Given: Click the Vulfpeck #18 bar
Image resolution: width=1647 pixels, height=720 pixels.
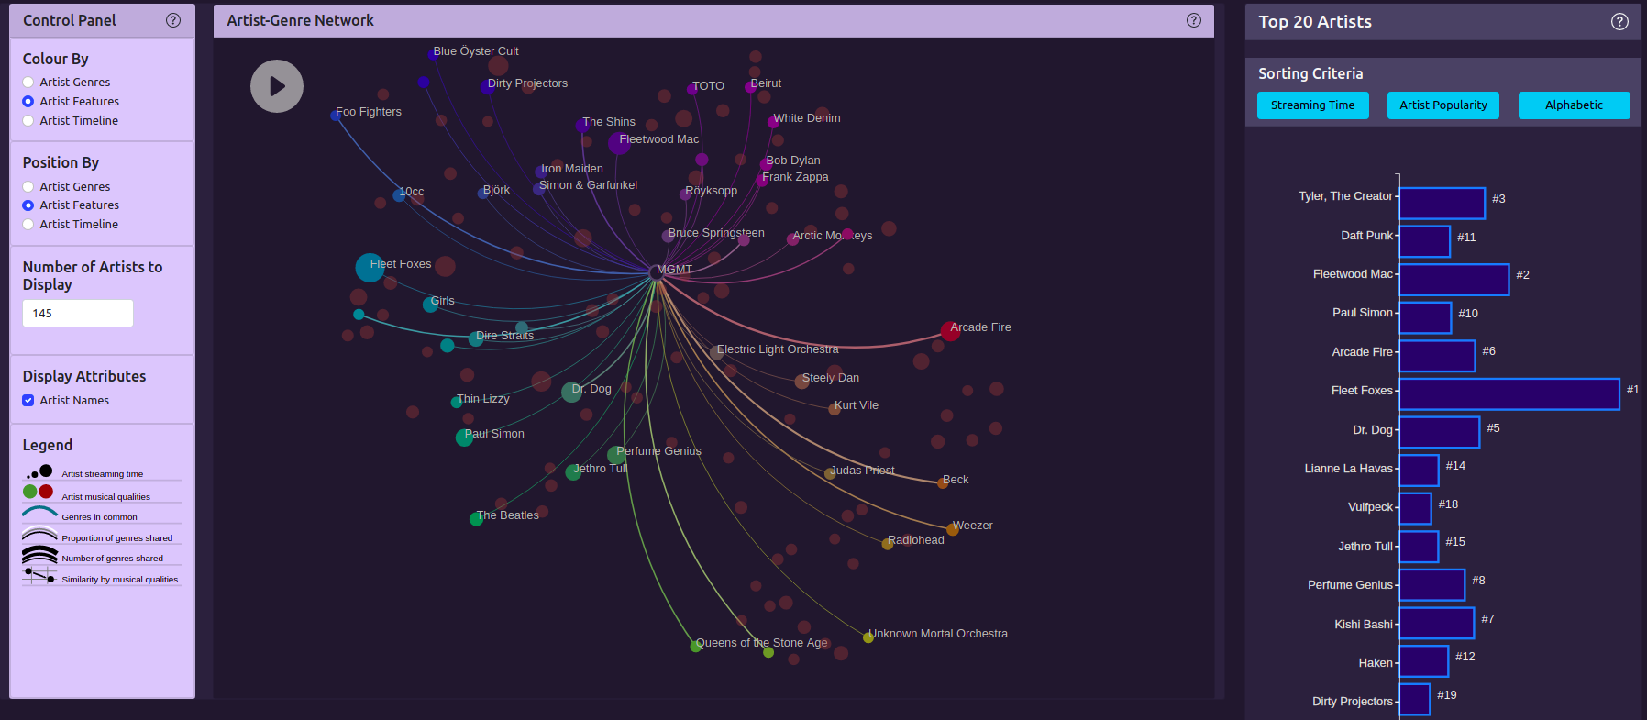Looking at the screenshot, I should tap(1416, 508).
